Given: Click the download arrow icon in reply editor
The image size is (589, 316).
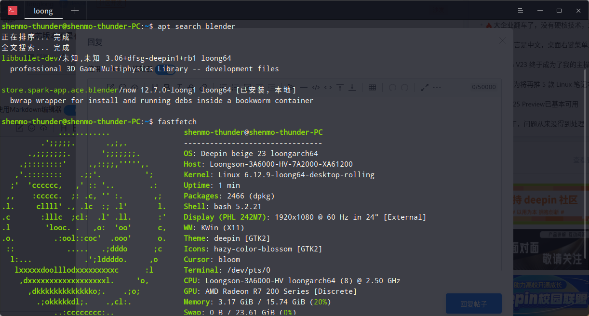Looking at the screenshot, I should [x=352, y=87].
